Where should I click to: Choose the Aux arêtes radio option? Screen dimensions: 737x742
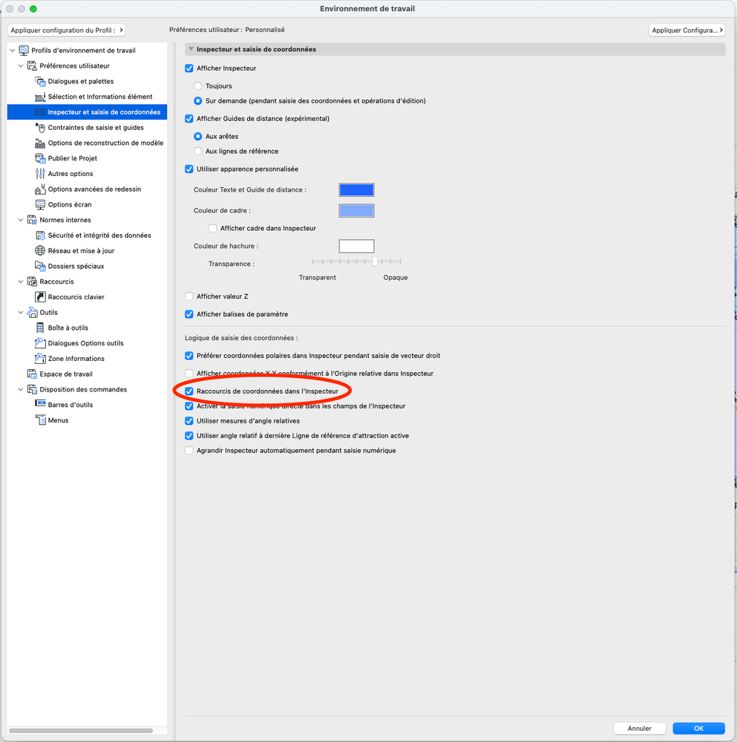(198, 136)
